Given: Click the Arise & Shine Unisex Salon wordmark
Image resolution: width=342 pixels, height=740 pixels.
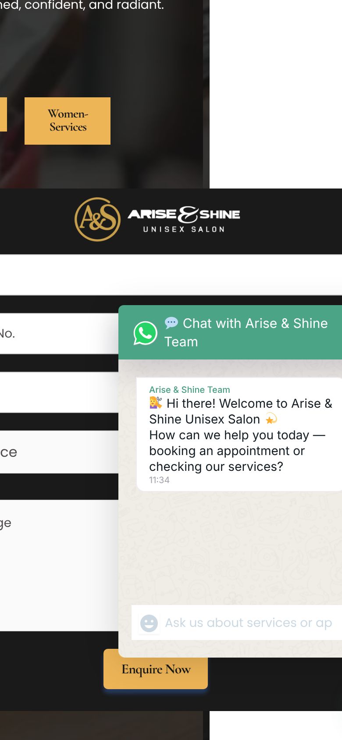Looking at the screenshot, I should pyautogui.click(x=184, y=219).
